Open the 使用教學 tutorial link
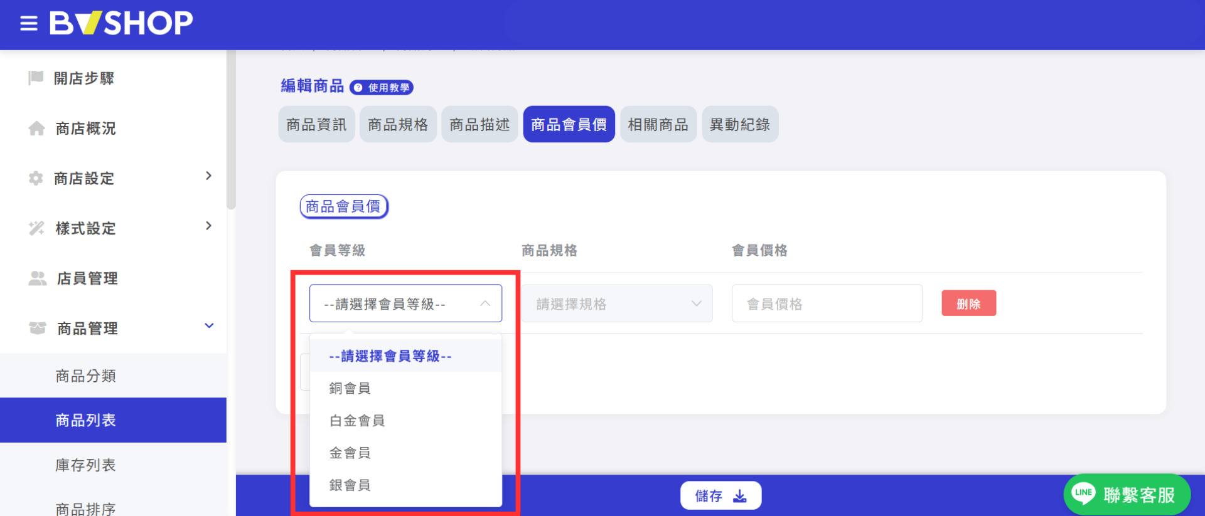 coord(382,88)
